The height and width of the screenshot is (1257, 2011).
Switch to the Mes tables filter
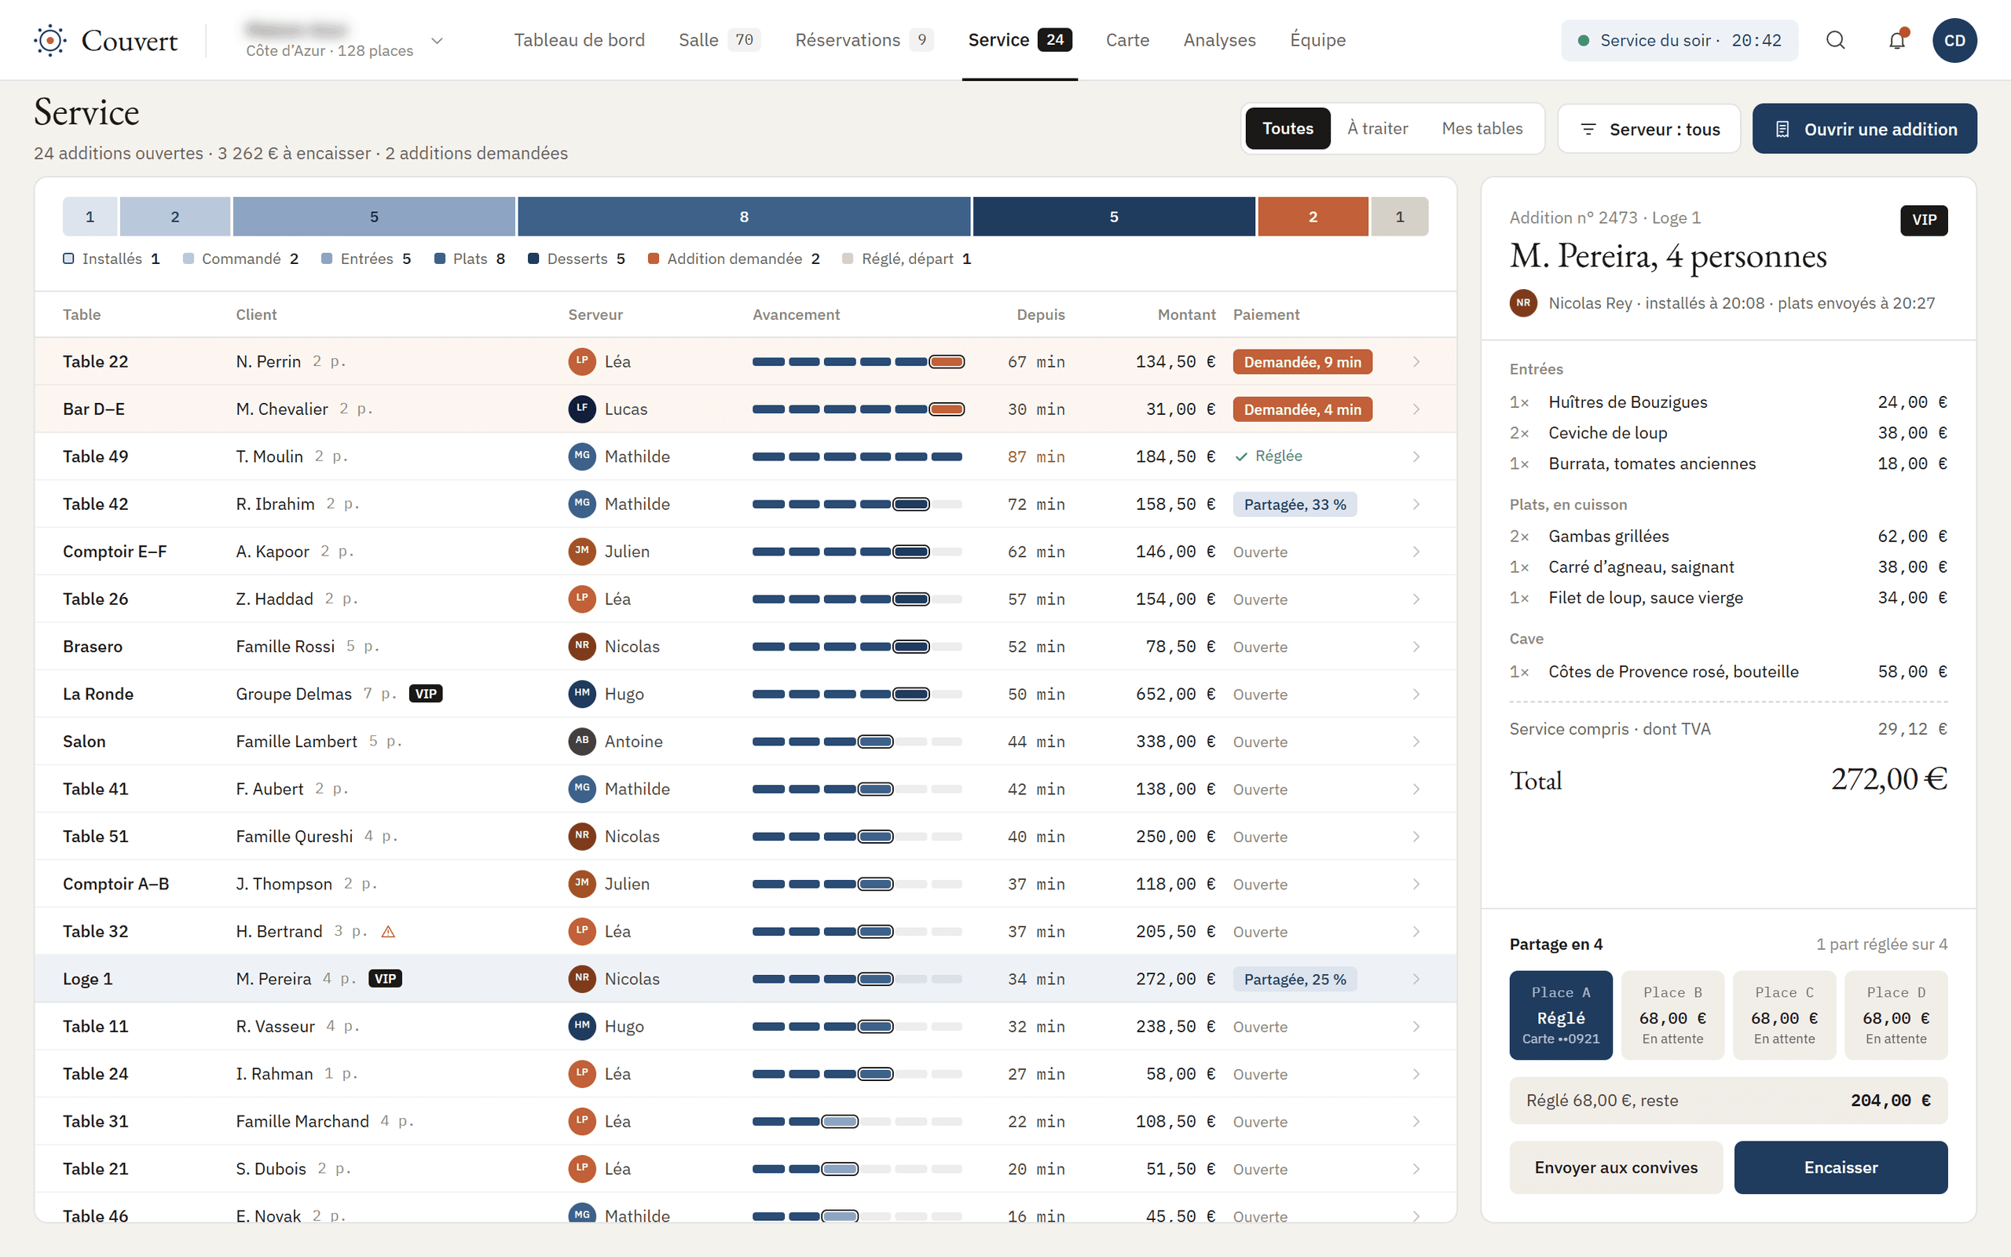point(1482,129)
